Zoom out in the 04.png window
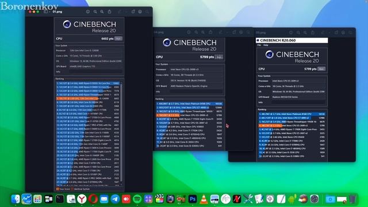Image resolution: width=368 pixels, height=207 pixels. coord(196,32)
